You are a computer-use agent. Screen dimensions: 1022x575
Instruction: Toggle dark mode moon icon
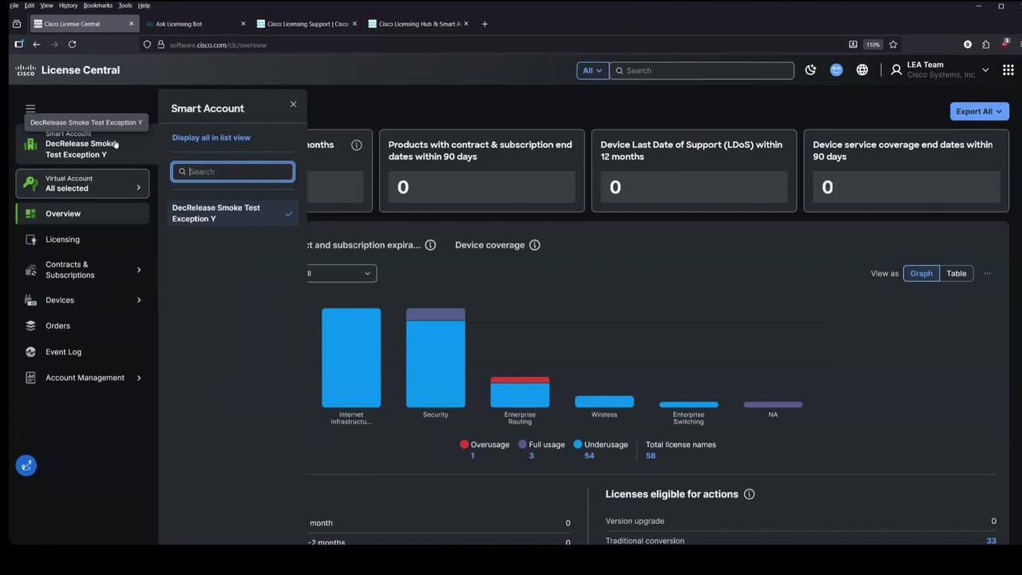pyautogui.click(x=810, y=70)
